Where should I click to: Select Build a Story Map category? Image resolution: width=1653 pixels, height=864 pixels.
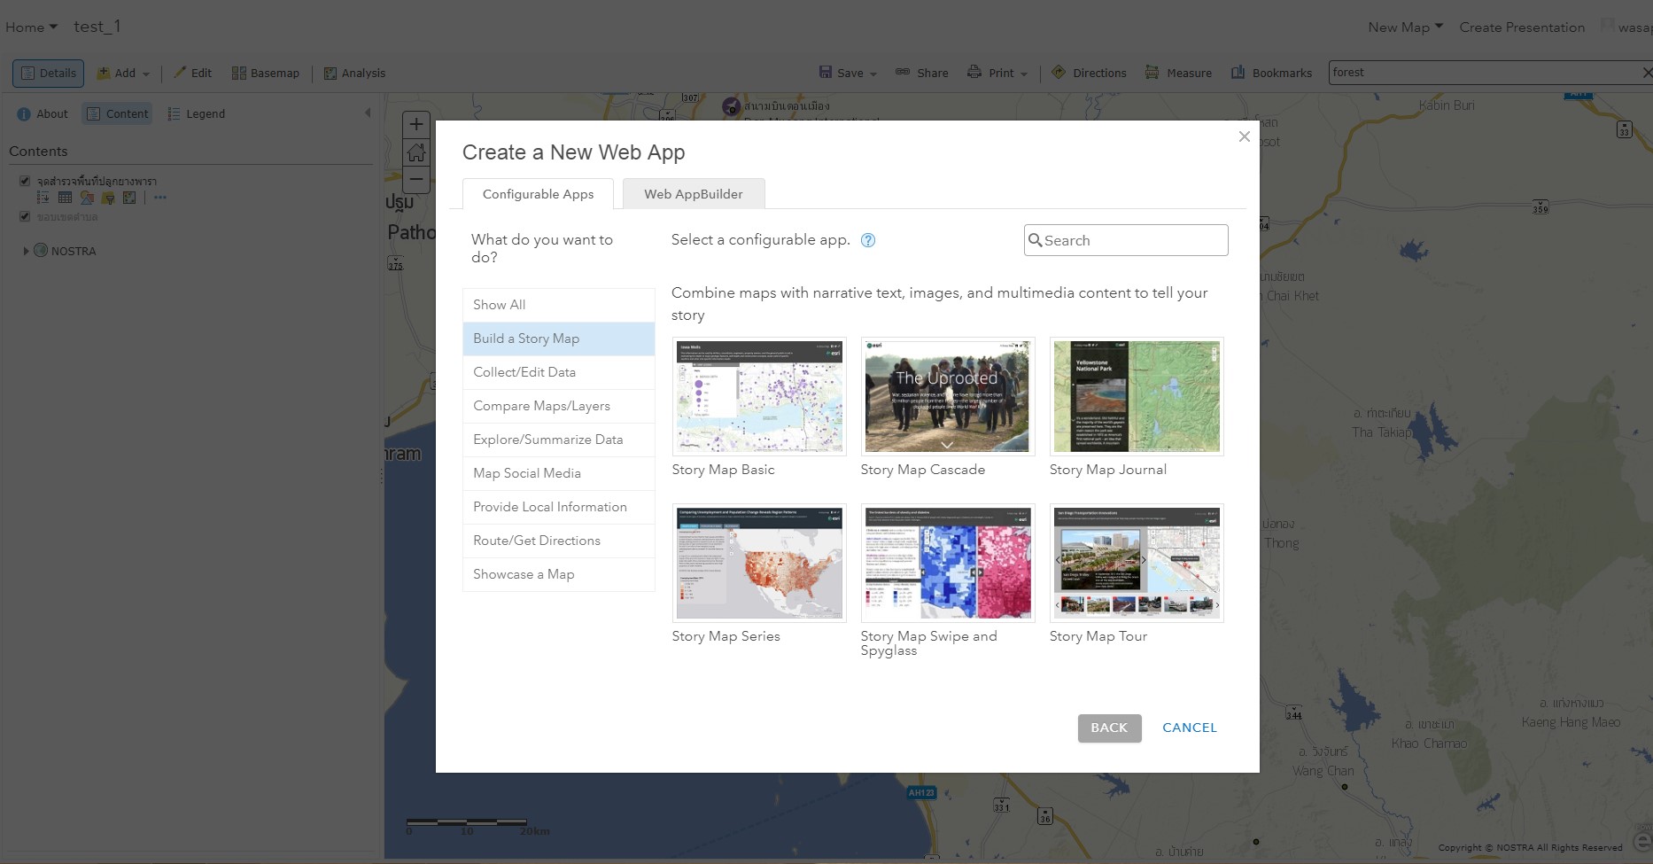(x=558, y=339)
